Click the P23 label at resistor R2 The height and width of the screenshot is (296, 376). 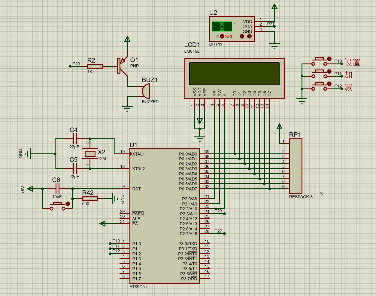(x=76, y=64)
